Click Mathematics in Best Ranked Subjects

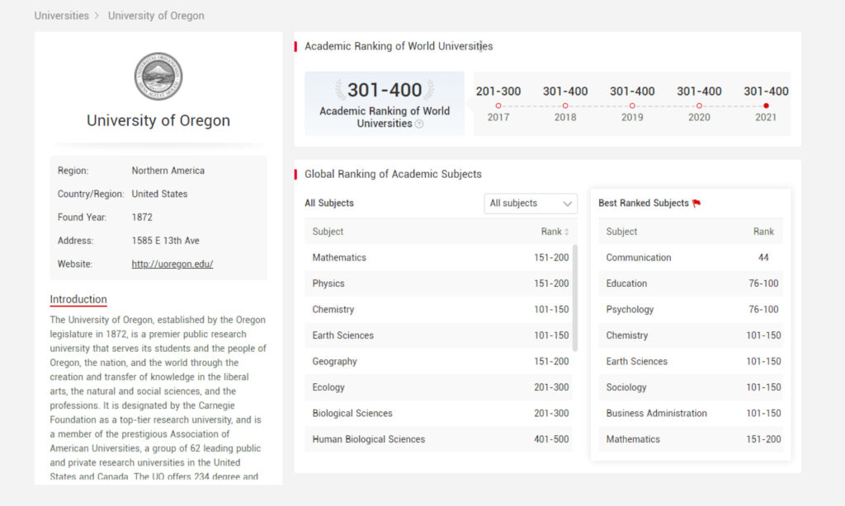coord(691,439)
